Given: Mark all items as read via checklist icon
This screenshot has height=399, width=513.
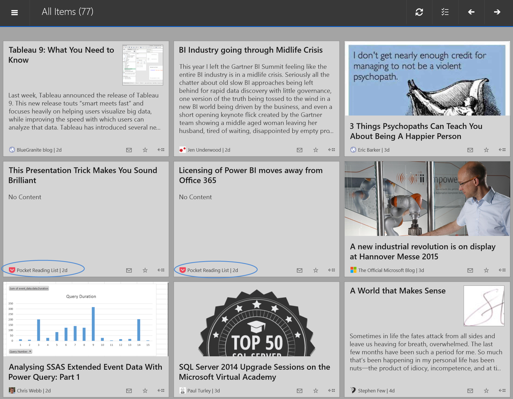Looking at the screenshot, I should [x=445, y=12].
